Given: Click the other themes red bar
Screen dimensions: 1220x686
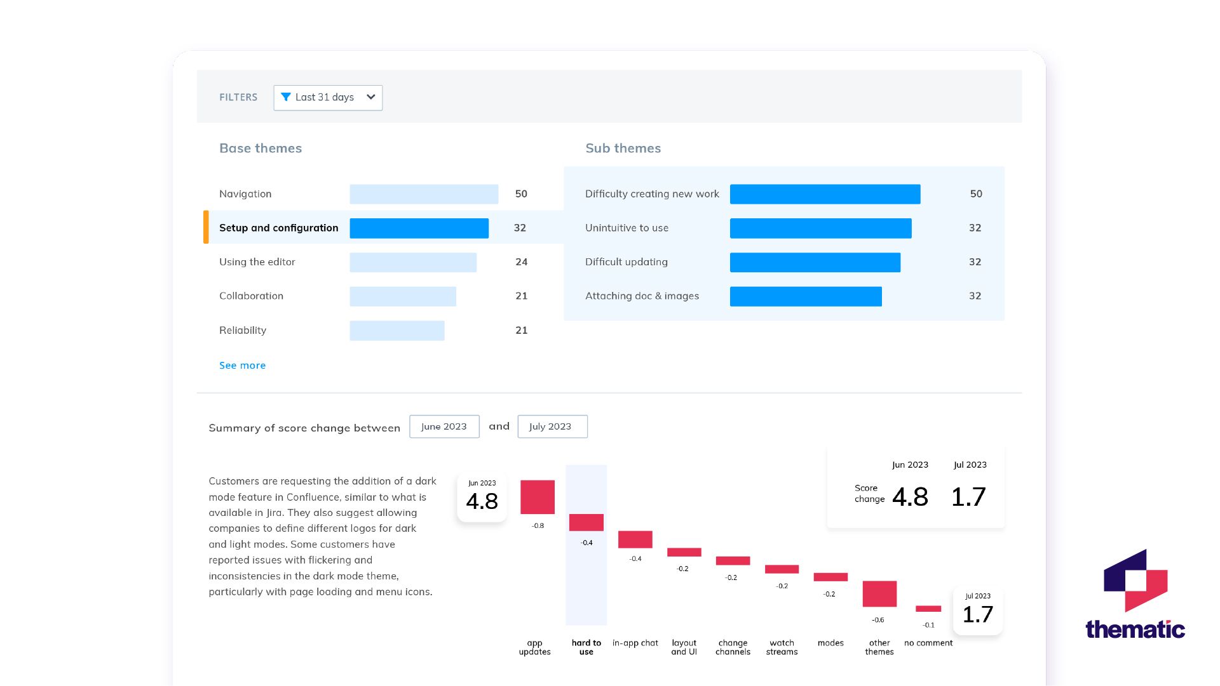Looking at the screenshot, I should pyautogui.click(x=879, y=594).
